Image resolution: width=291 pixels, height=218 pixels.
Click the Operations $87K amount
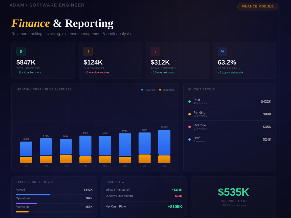point(89,198)
